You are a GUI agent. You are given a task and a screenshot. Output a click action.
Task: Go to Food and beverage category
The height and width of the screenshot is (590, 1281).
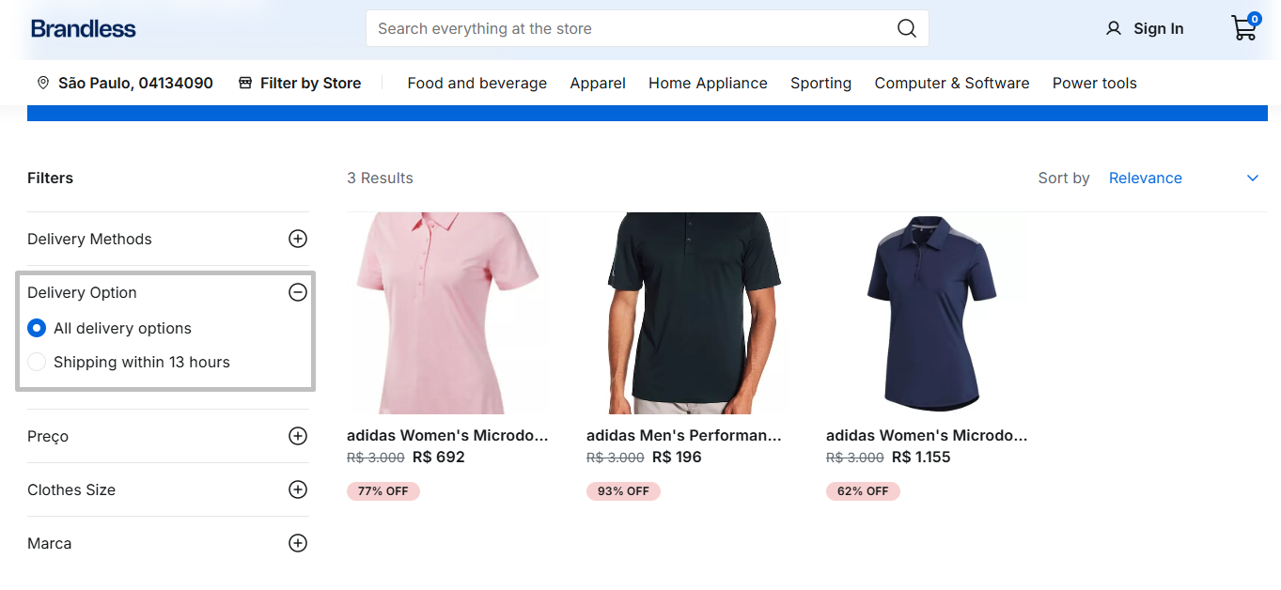pos(476,83)
